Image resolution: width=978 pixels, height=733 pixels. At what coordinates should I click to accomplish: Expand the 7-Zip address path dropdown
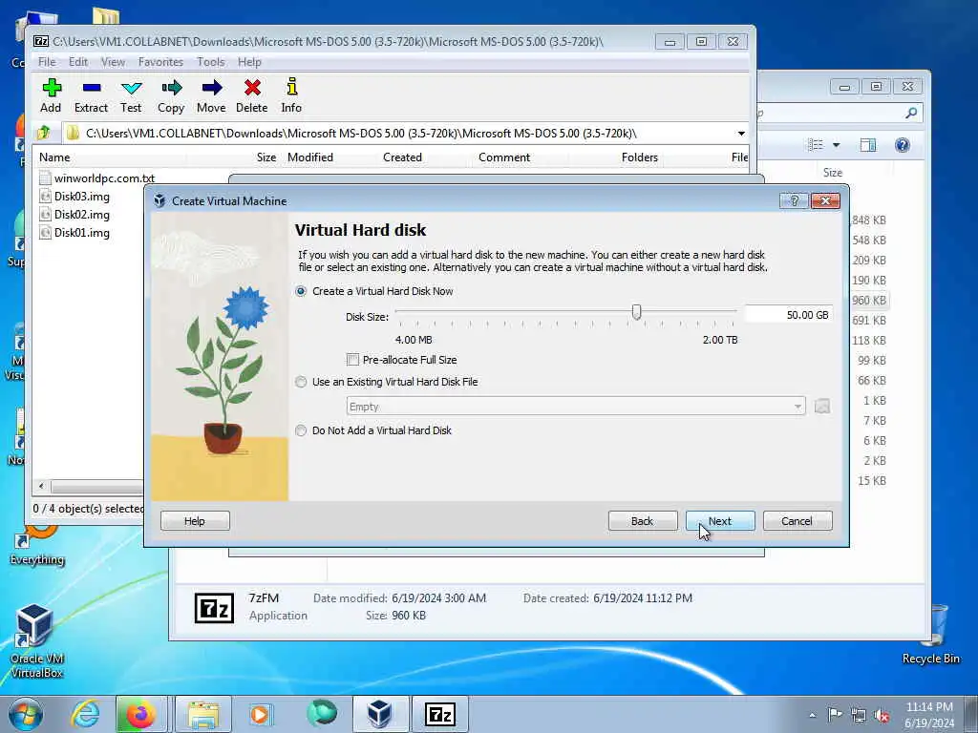tap(741, 133)
